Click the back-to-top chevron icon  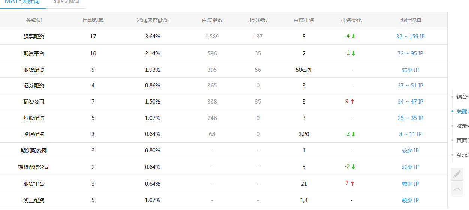click(457, 189)
